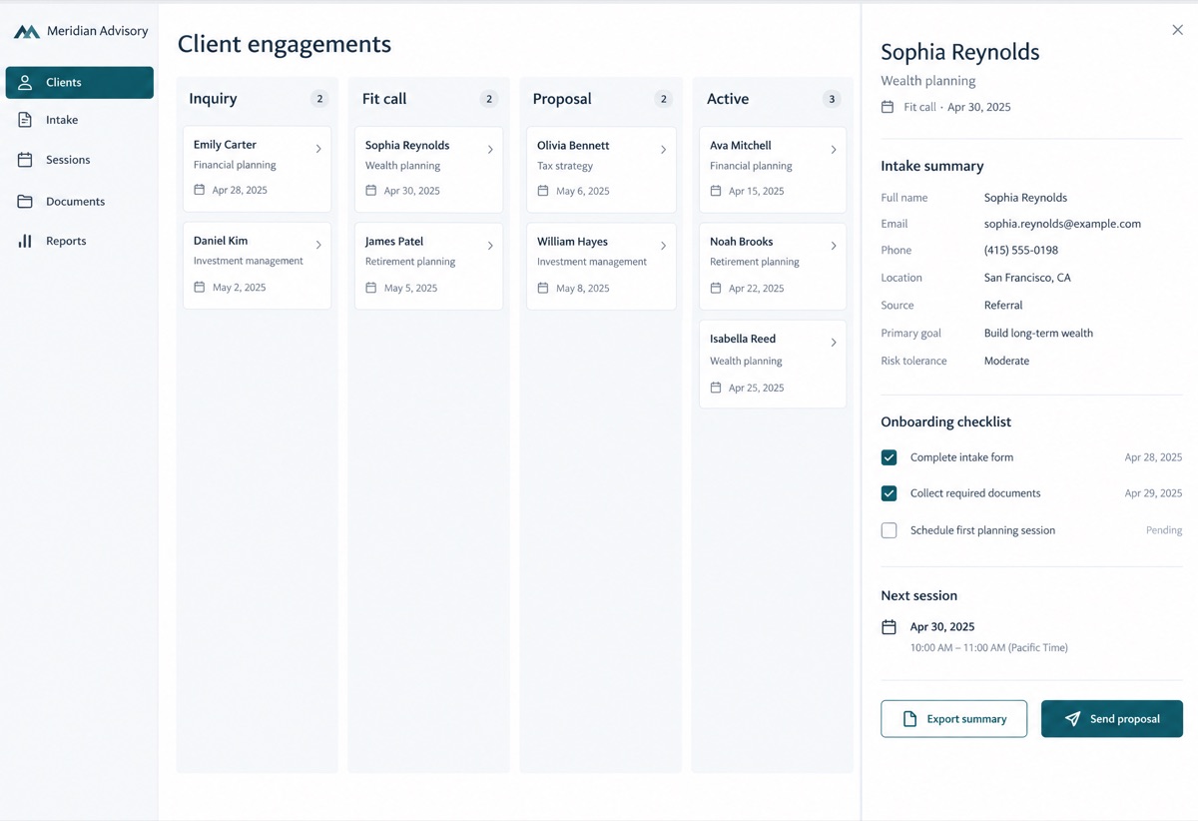Click the Proposal count badge

(x=663, y=99)
